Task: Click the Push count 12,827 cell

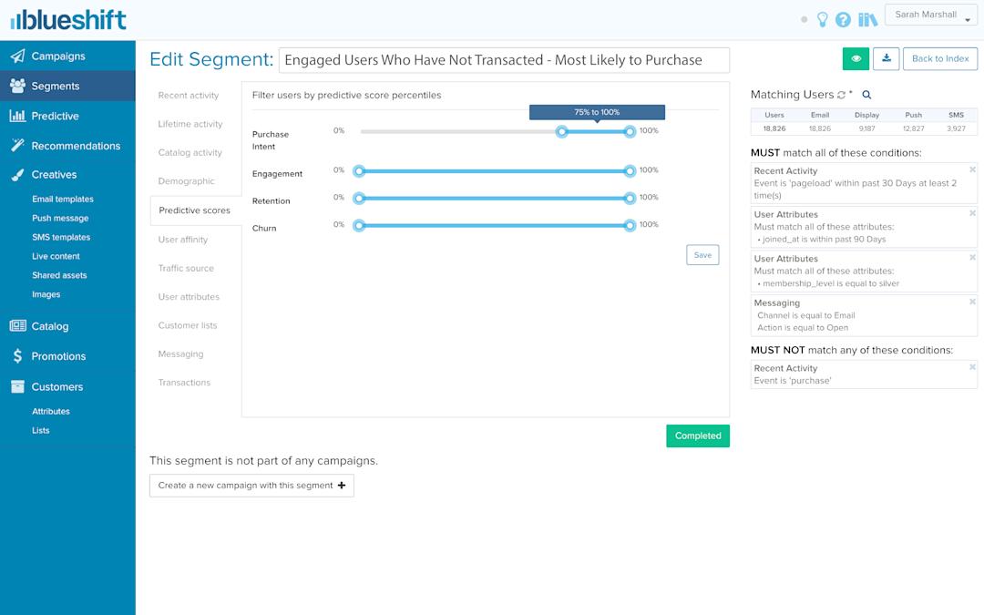Action: 913,128
